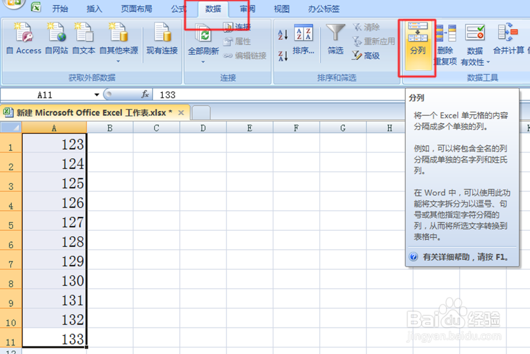Screen dimensions: 530x354
Task: Select row 1 header
Action: coord(11,143)
